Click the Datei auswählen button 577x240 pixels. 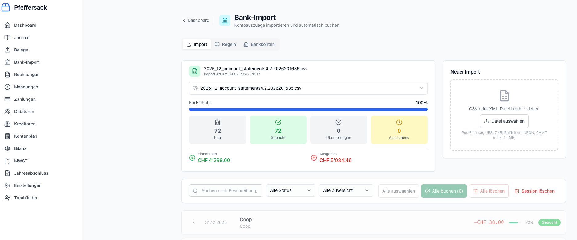504,121
